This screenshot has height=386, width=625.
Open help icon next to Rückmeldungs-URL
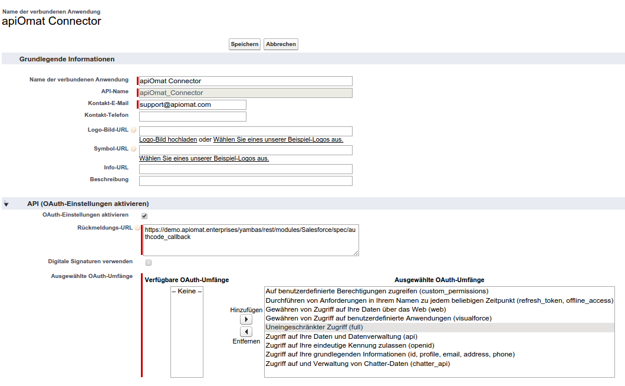137,228
